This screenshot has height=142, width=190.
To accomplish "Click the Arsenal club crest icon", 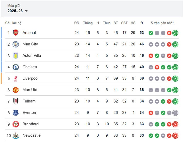I will coord(16,33).
